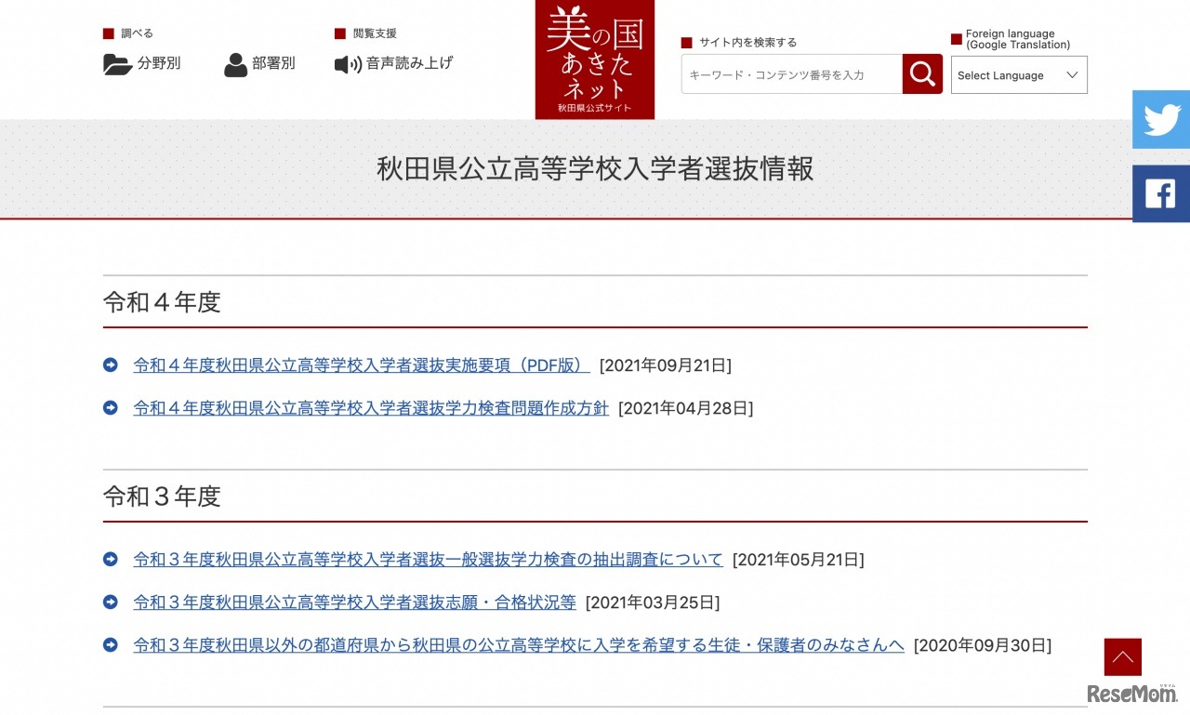Open 令和３年度 志願・合格状況等 link
1190x715 pixels.
[x=354, y=602]
